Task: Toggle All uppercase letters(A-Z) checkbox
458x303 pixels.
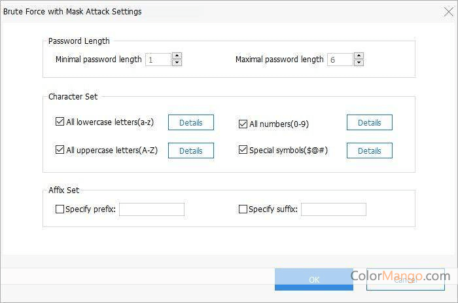Action: (x=60, y=150)
